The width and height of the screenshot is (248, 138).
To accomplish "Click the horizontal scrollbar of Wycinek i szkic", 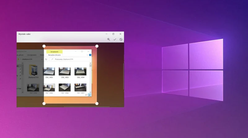I will (86, 107).
